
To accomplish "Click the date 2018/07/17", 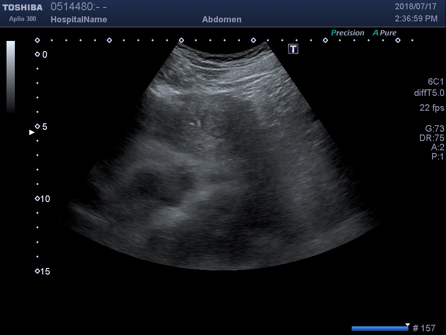I will click(415, 7).
